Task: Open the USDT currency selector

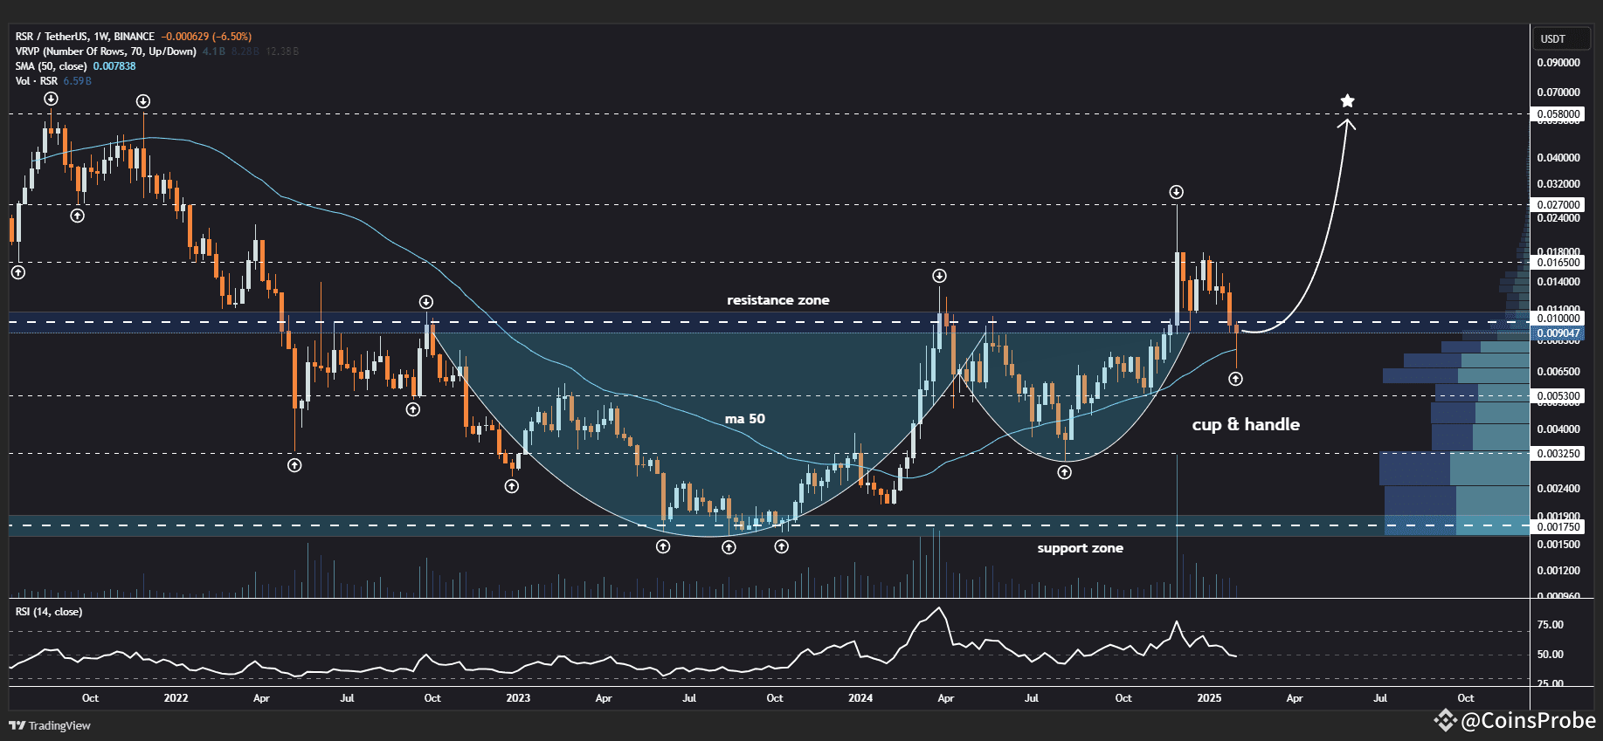Action: (1560, 38)
